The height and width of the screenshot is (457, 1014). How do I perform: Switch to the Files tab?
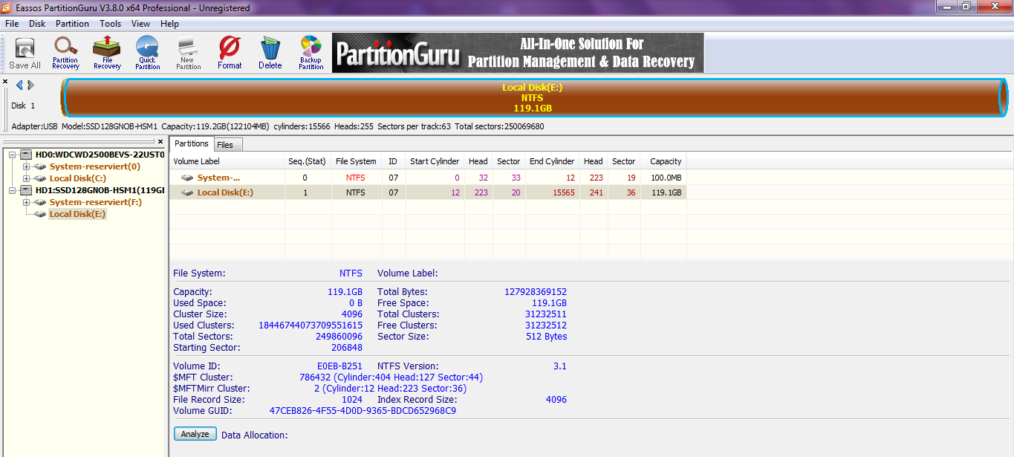[x=225, y=145]
